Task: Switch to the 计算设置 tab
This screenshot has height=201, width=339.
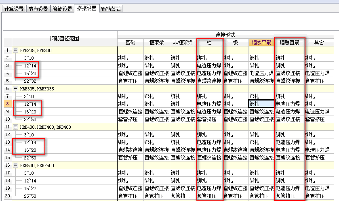Action: pos(14,9)
